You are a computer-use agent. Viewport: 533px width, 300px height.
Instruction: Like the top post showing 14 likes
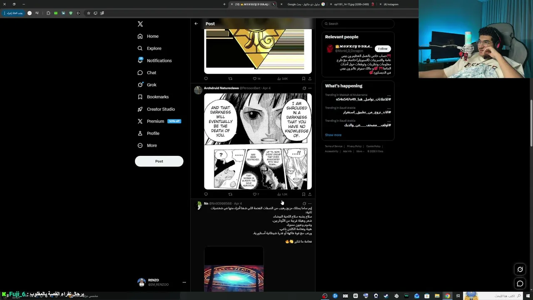click(x=257, y=78)
